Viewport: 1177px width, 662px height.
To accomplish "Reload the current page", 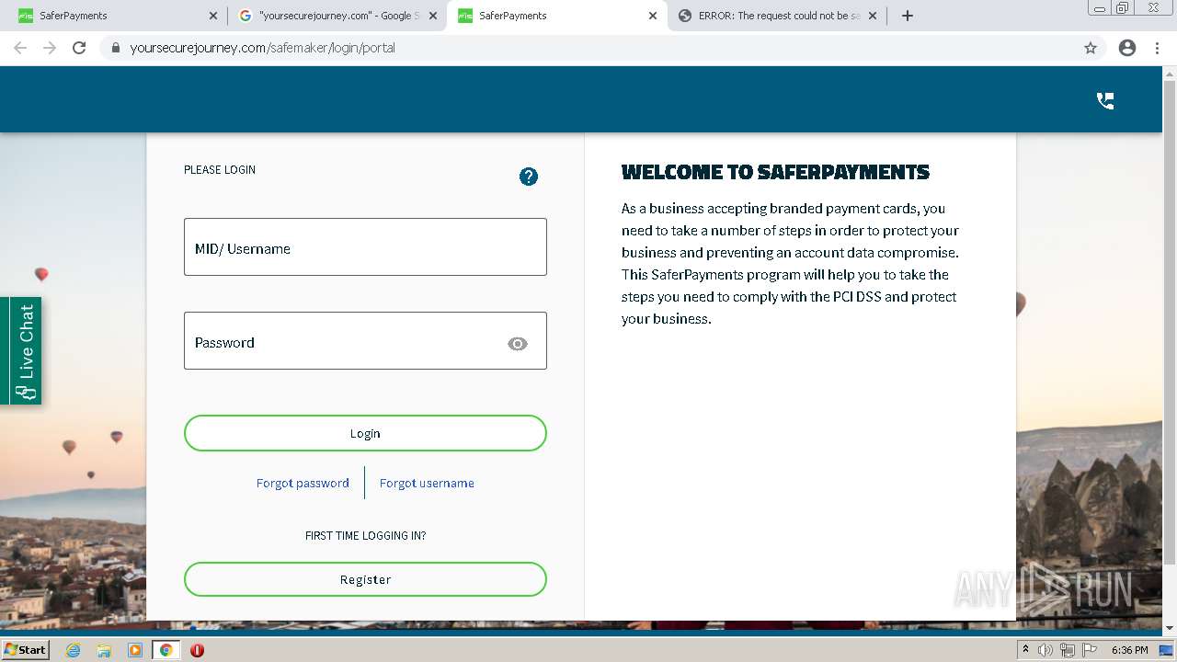I will click(79, 48).
